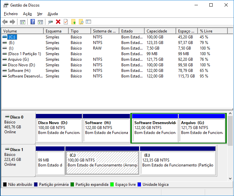Screen dimensions: 234x196
Task: Click the folder with green arrow icon
Action: (x=73, y=22)
